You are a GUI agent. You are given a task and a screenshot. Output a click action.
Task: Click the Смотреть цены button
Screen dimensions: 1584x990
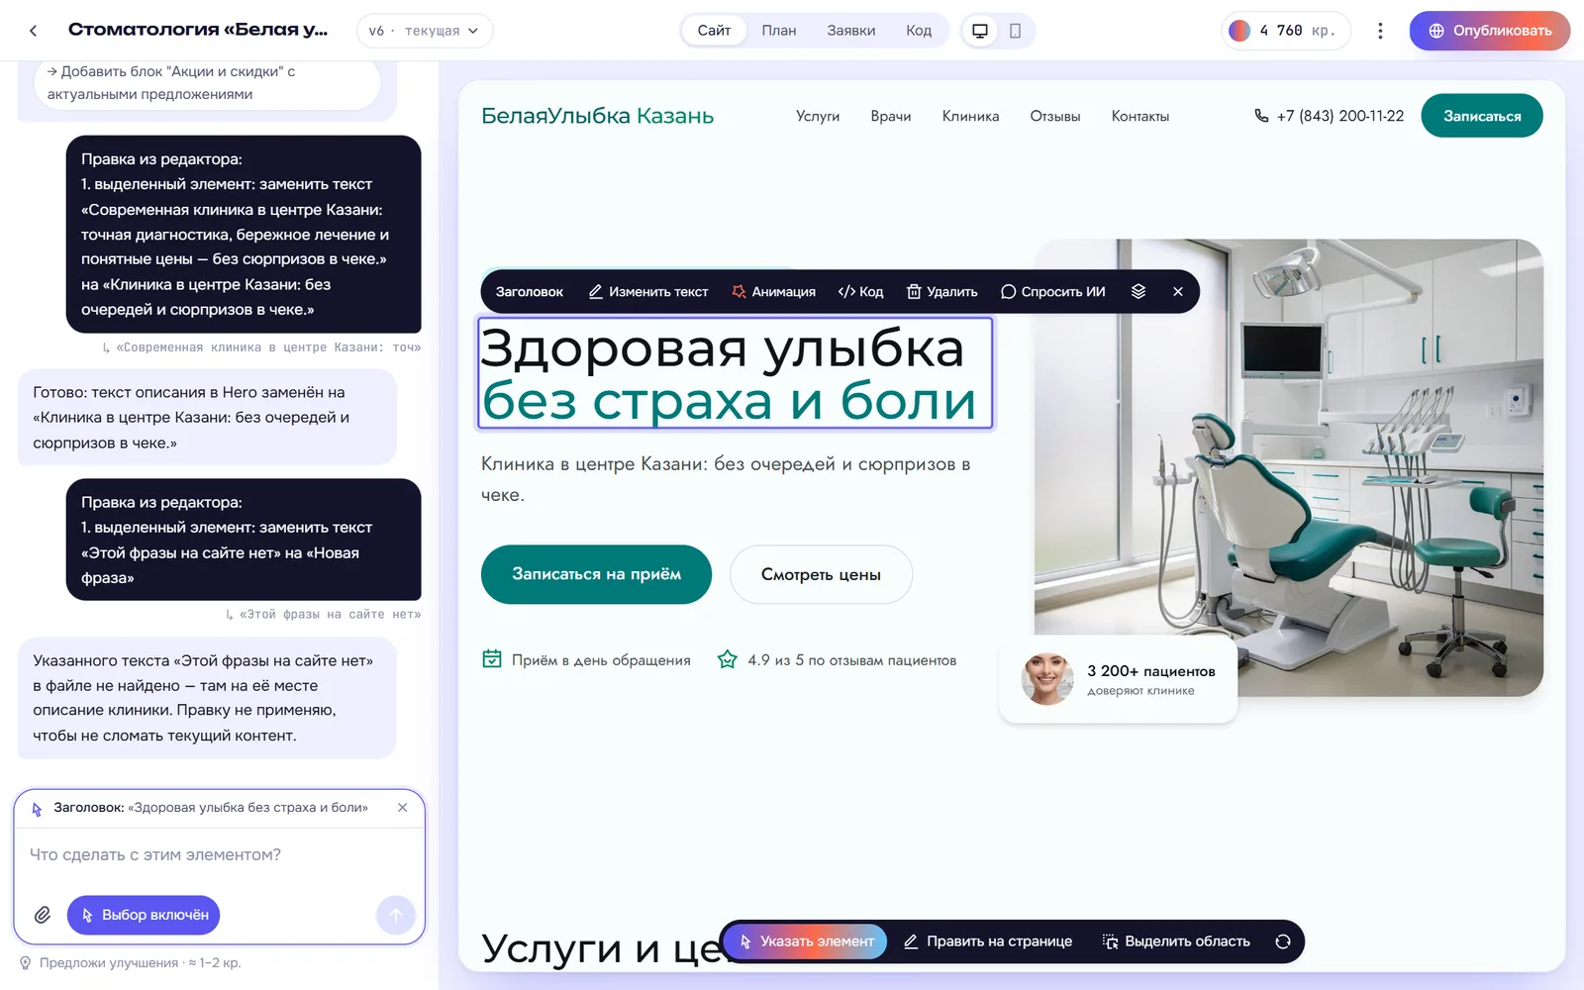pyautogui.click(x=821, y=574)
